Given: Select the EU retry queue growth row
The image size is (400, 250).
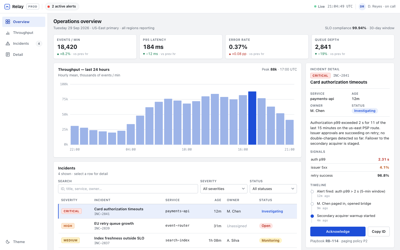Looking at the screenshot, I should (177, 226).
